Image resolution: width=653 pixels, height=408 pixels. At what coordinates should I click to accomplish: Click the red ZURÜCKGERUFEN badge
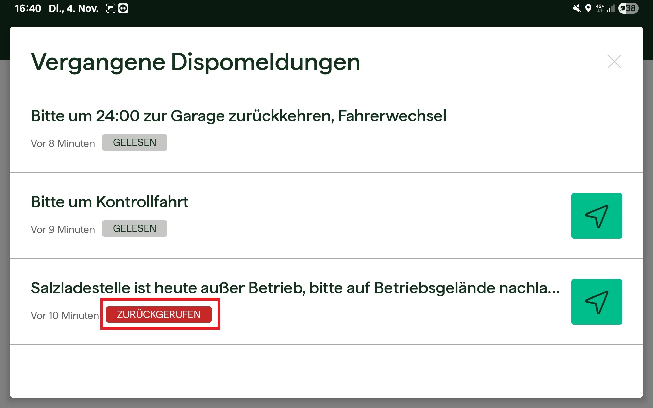point(158,314)
